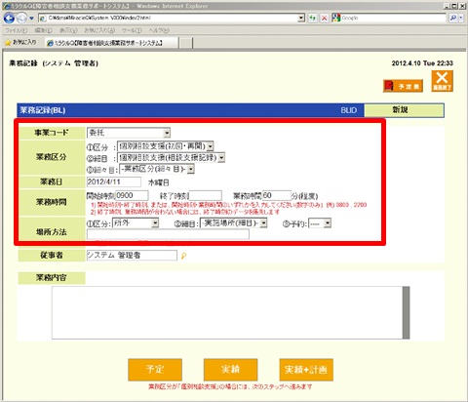Select the ミラクルQ browser tab

click(110, 43)
